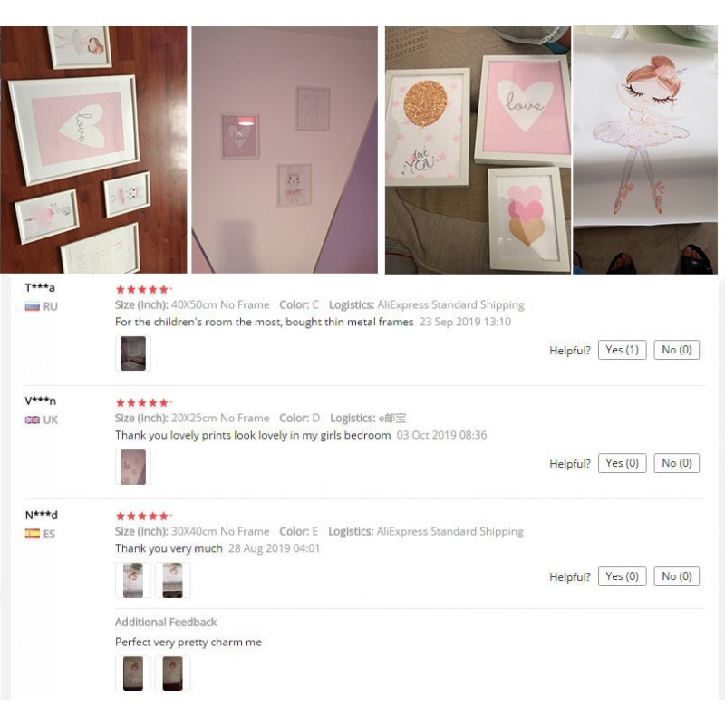Open first Additional Feedback photo thumbnail

[x=133, y=673]
